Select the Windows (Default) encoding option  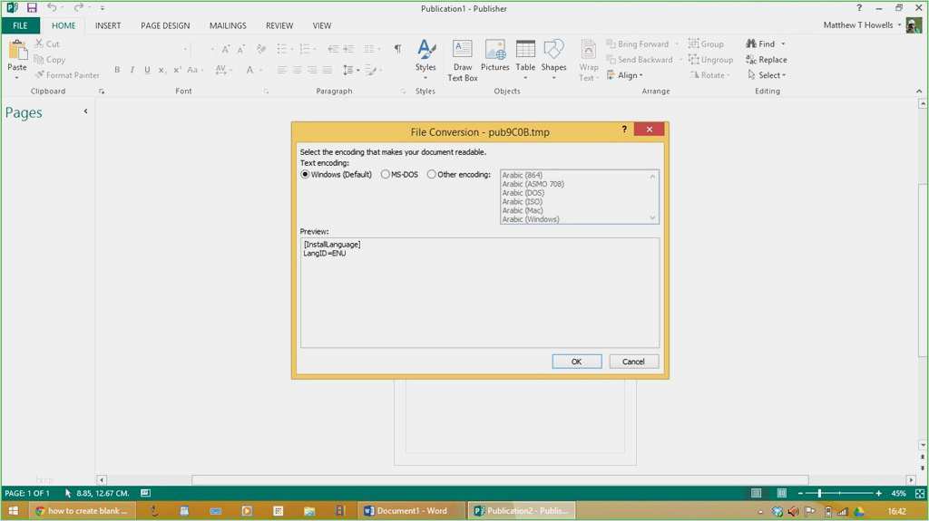click(x=306, y=175)
